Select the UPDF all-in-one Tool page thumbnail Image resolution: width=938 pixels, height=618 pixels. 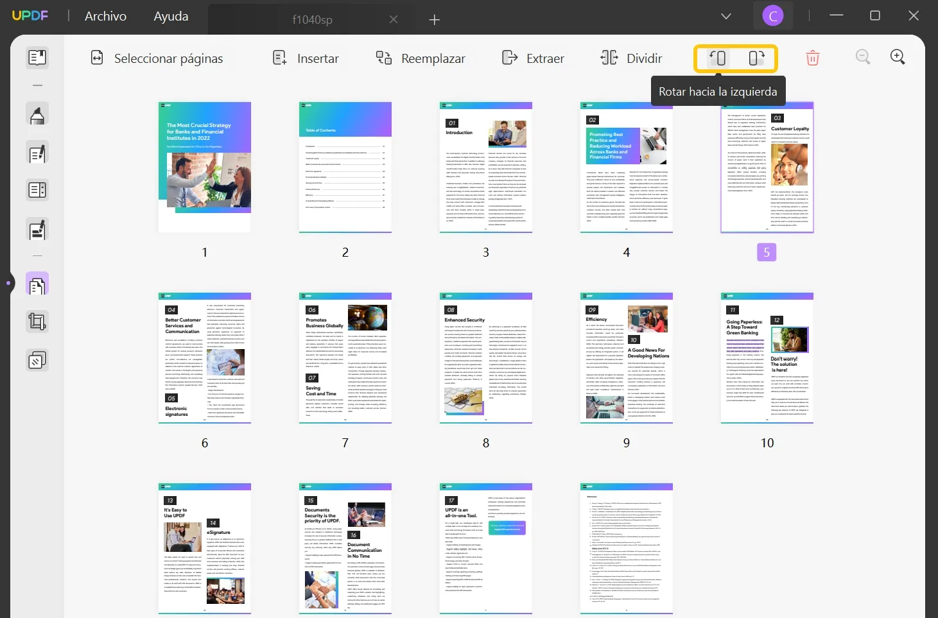pos(486,549)
